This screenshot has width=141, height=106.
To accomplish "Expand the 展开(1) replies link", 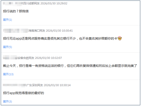I will pos(8,20).
